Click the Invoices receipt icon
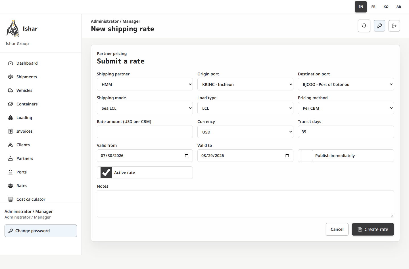Viewport: 409px width, 269px height. click(x=11, y=131)
